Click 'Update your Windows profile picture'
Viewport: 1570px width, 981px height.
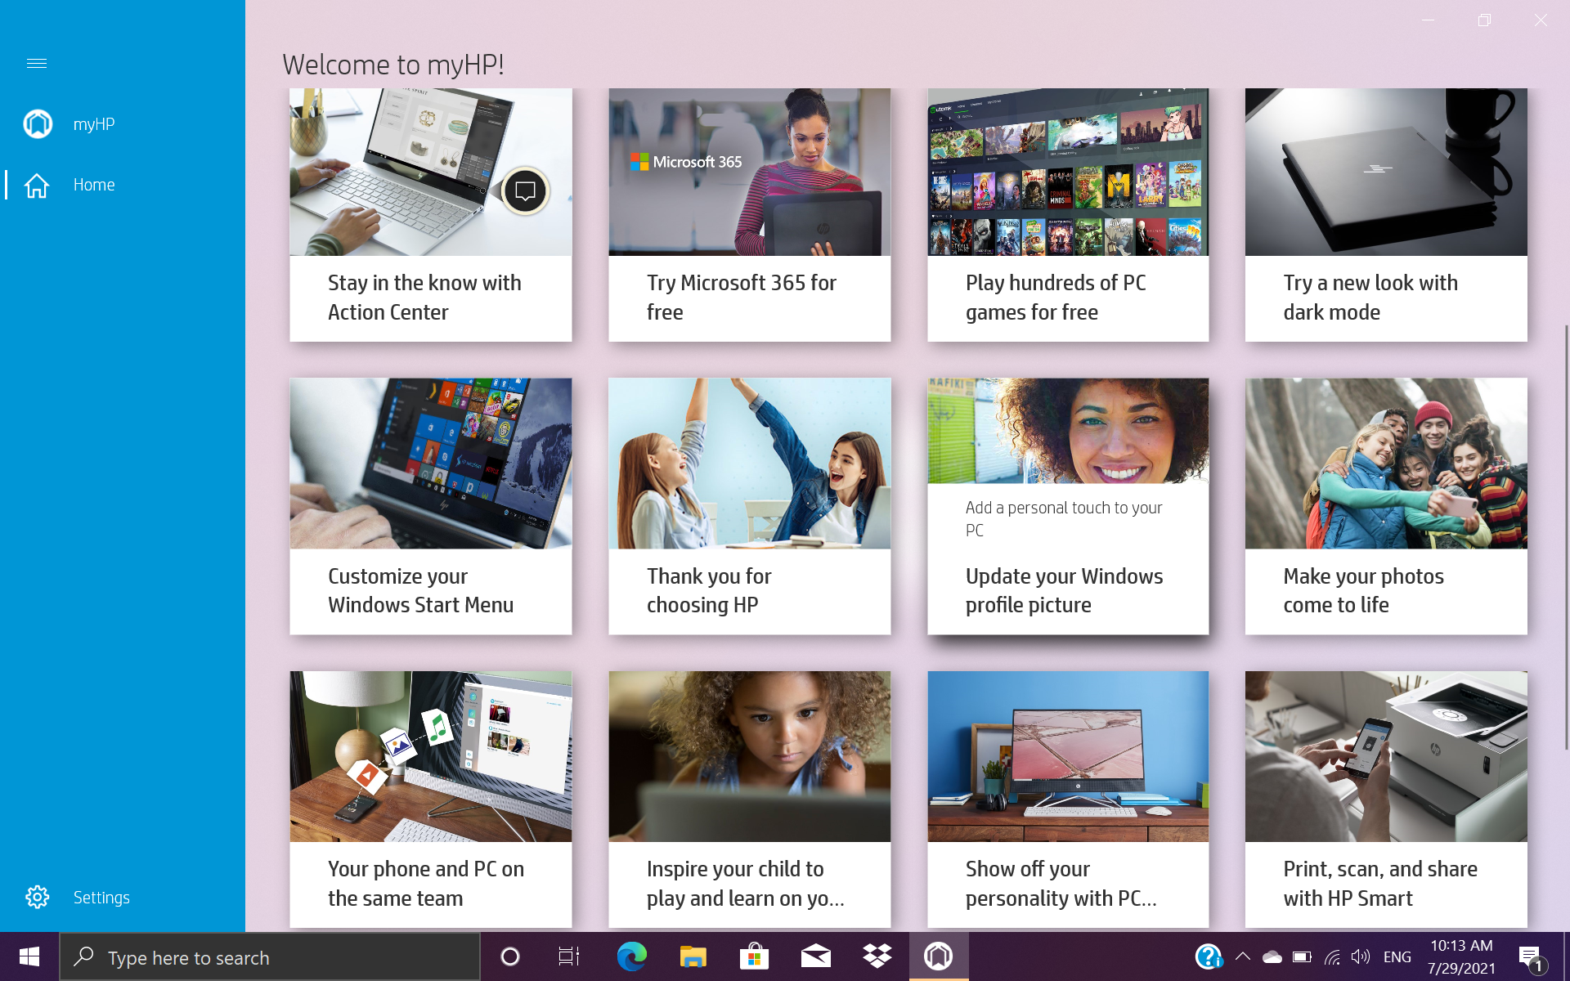point(1064,590)
